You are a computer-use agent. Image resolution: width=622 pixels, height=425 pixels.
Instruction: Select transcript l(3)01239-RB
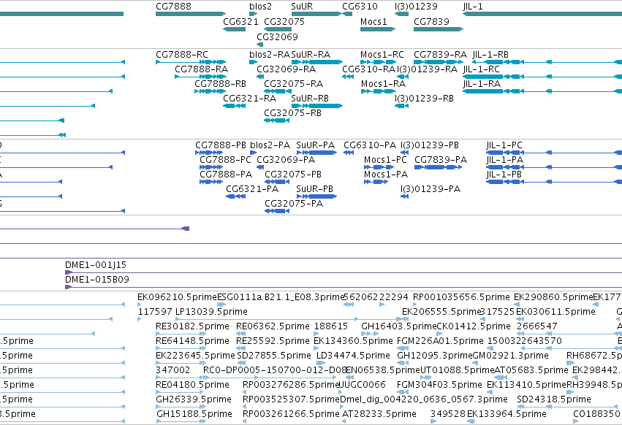point(401,106)
